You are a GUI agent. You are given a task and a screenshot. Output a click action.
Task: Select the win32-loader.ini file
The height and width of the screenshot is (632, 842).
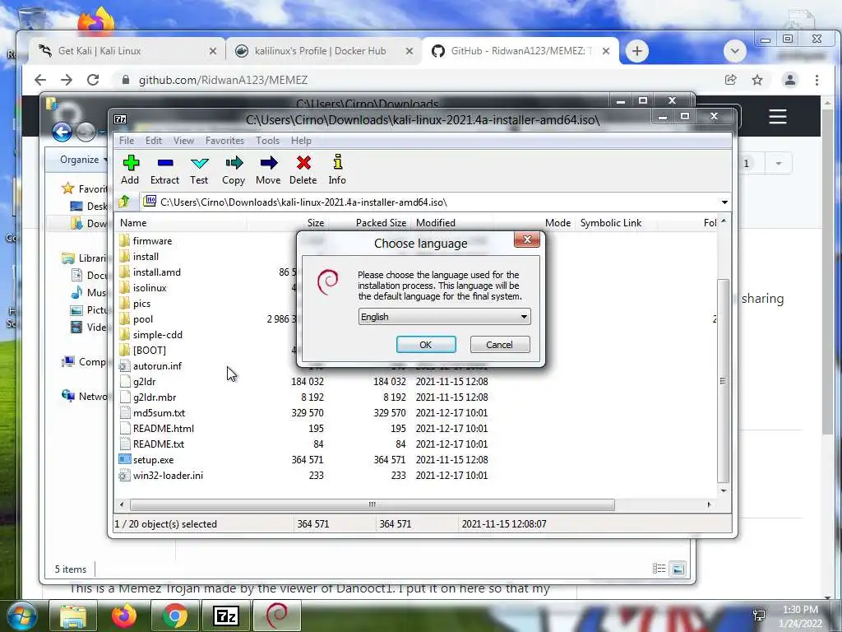168,475
